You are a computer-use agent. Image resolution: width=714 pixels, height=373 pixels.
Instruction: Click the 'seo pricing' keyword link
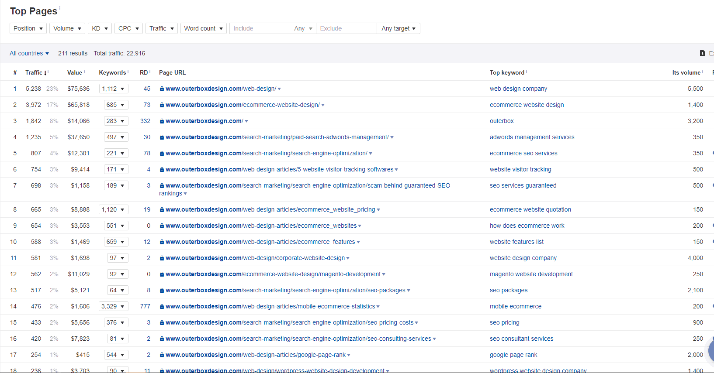[x=504, y=322]
